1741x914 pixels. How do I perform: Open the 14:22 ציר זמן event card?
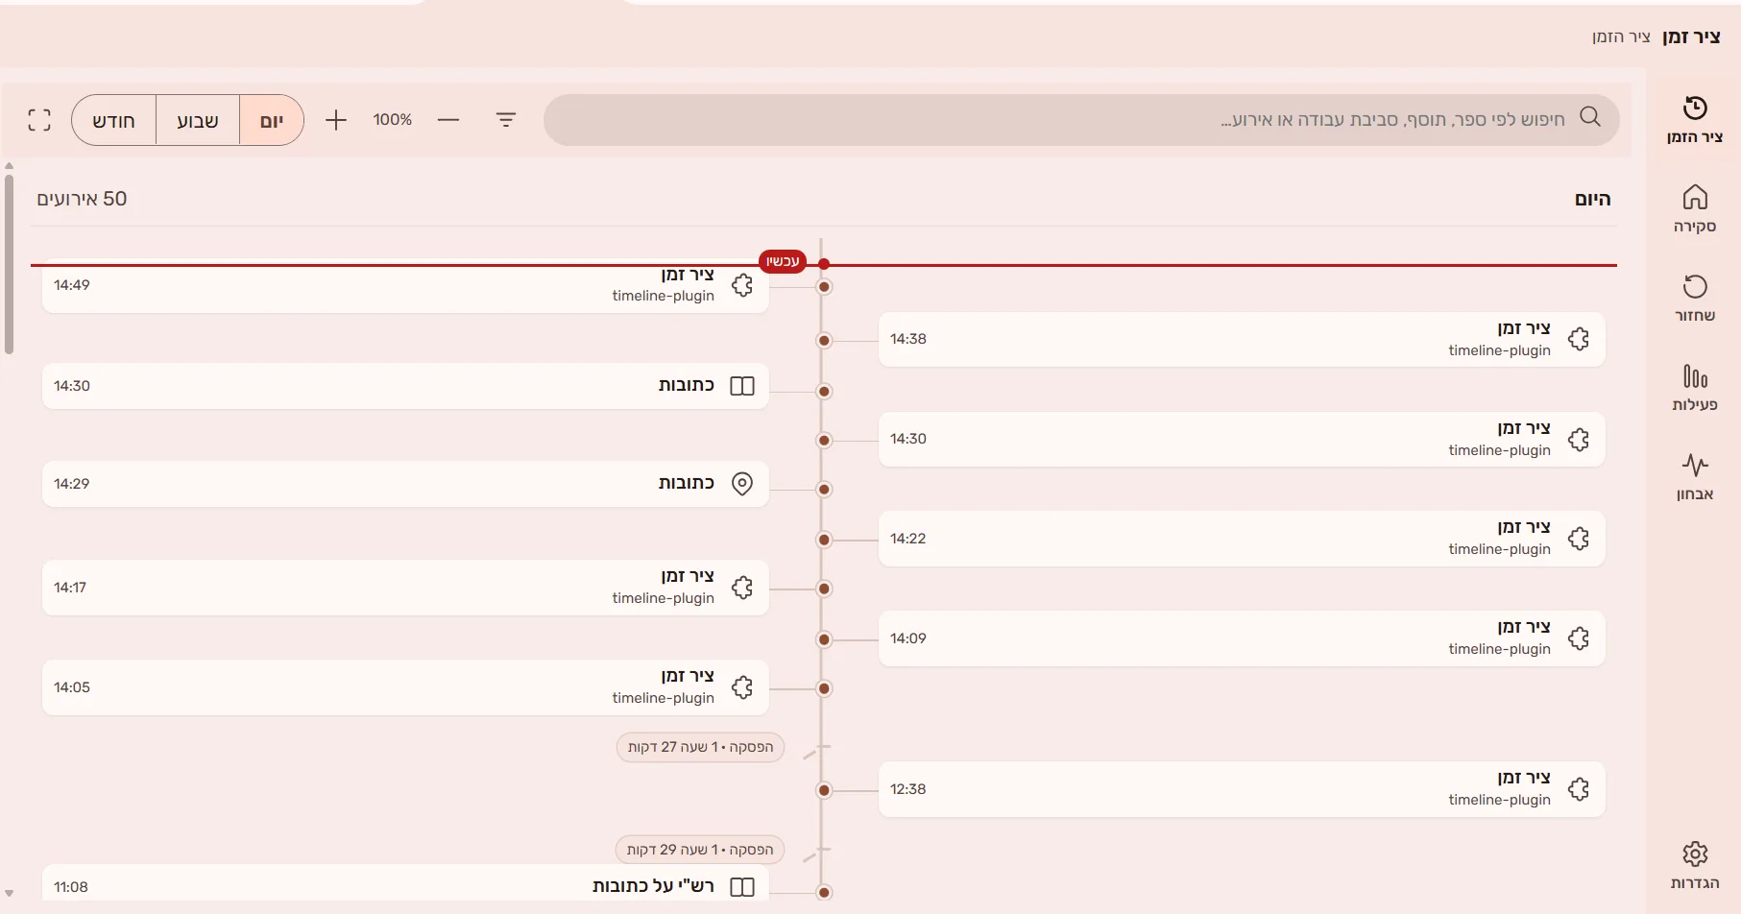coord(1242,539)
